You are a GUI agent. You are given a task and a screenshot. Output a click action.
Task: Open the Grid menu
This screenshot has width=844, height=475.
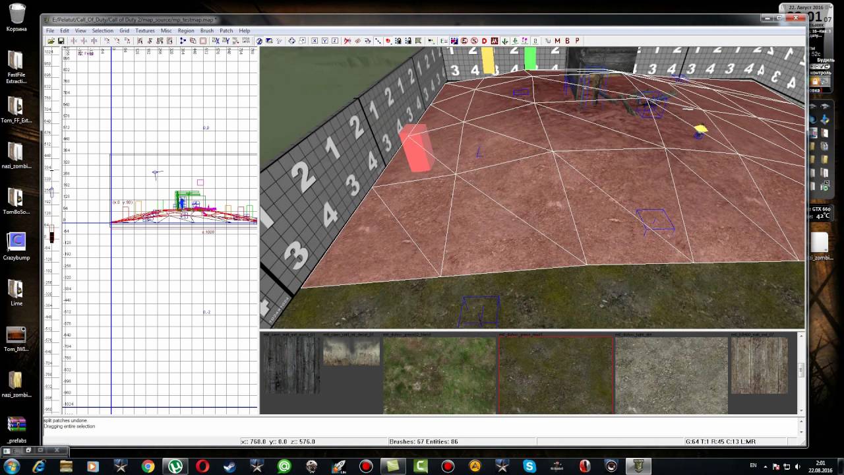click(x=124, y=30)
